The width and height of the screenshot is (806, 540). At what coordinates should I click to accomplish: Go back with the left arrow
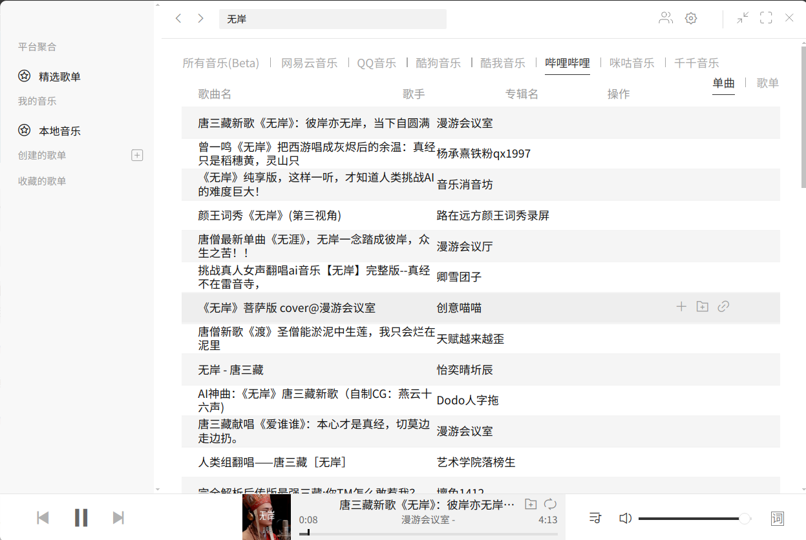click(x=179, y=18)
